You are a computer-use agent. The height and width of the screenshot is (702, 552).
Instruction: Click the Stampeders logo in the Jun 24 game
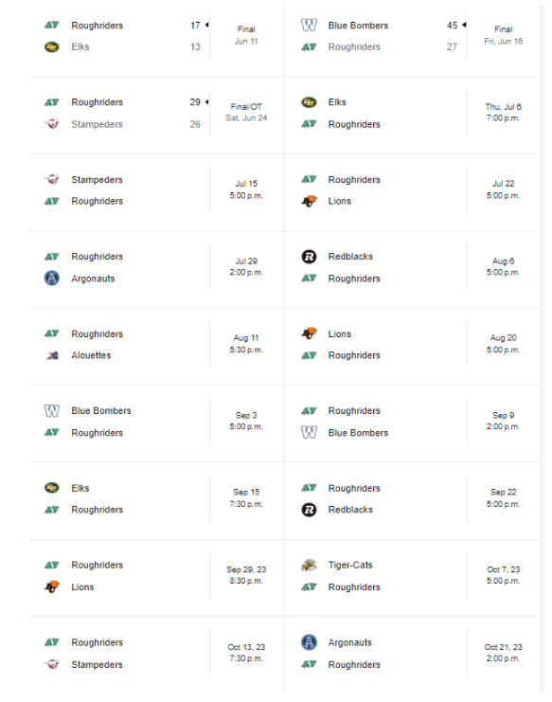pos(52,124)
